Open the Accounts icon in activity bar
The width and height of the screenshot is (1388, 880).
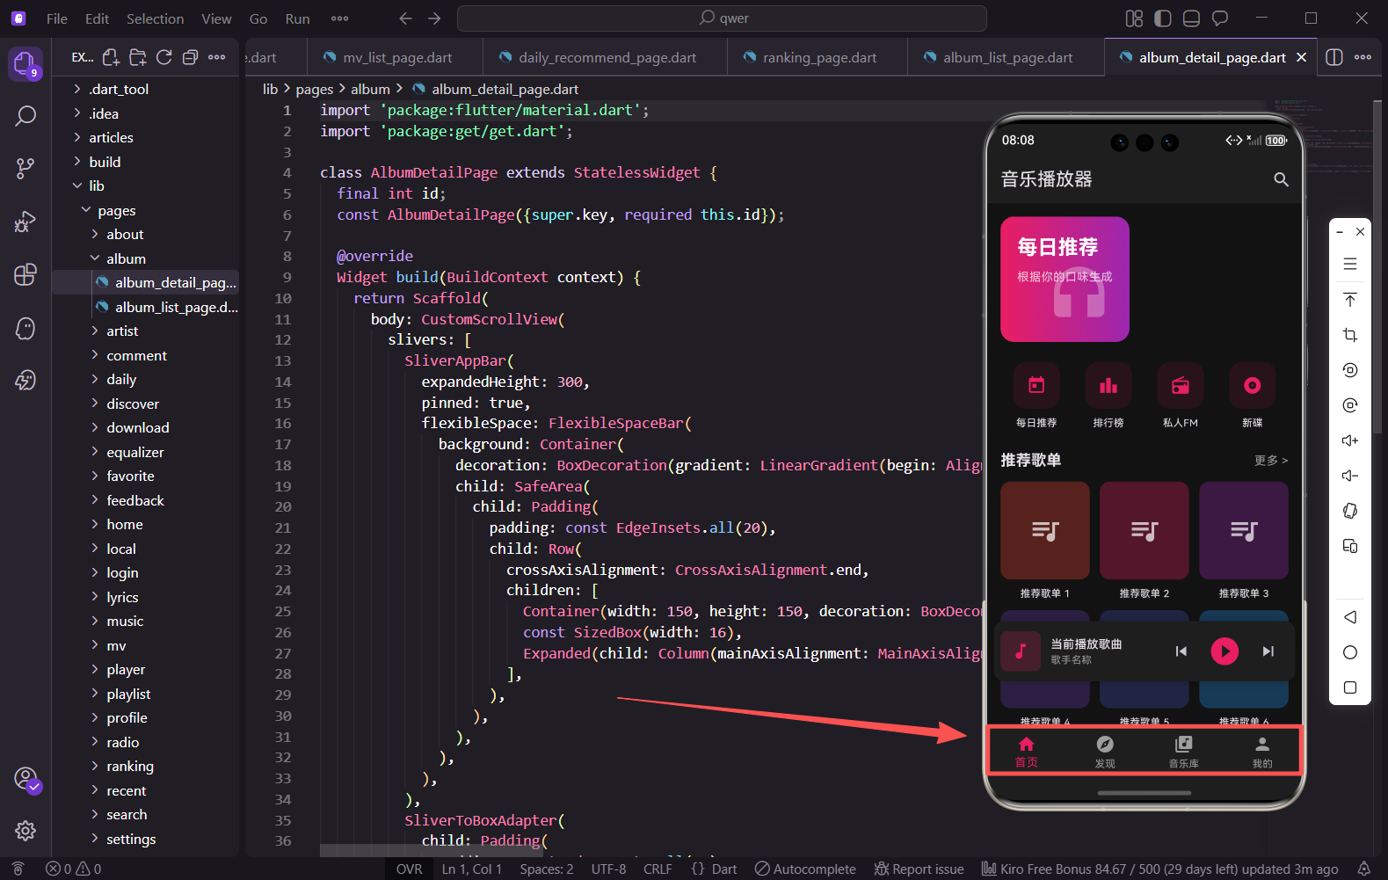[x=25, y=779]
